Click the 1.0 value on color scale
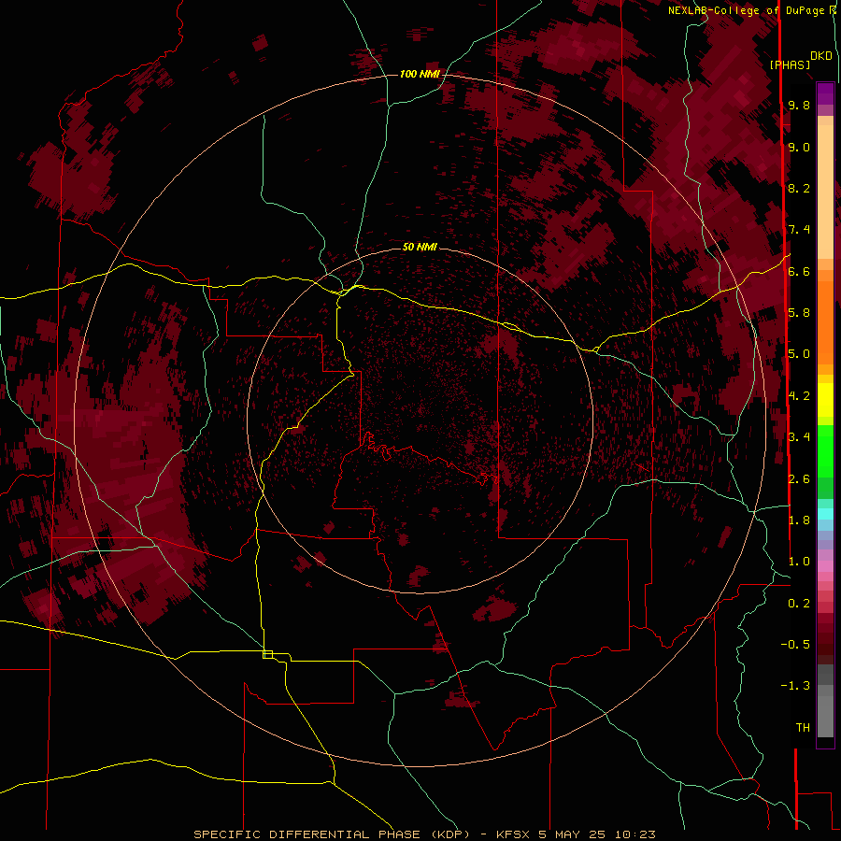The height and width of the screenshot is (841, 841). click(x=799, y=562)
